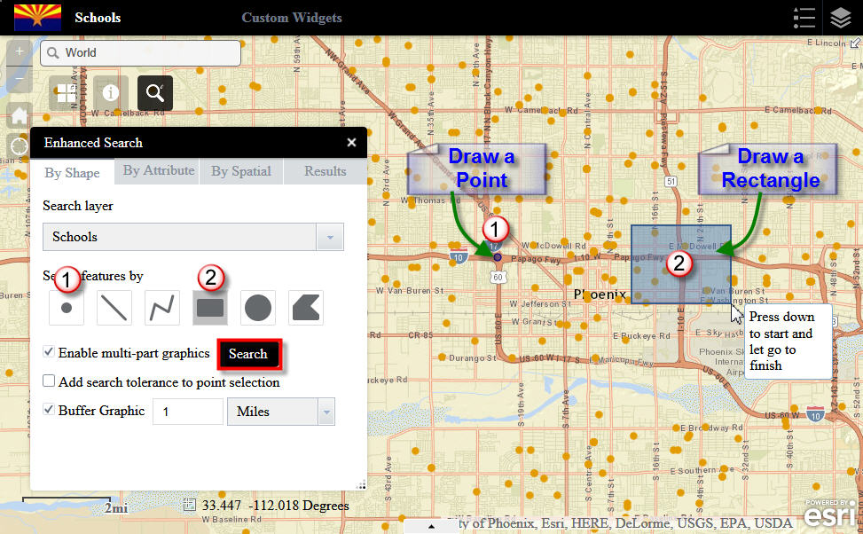Screen dimensions: 863x534
Task: Open the basemap grid widget icon
Action: [x=67, y=93]
